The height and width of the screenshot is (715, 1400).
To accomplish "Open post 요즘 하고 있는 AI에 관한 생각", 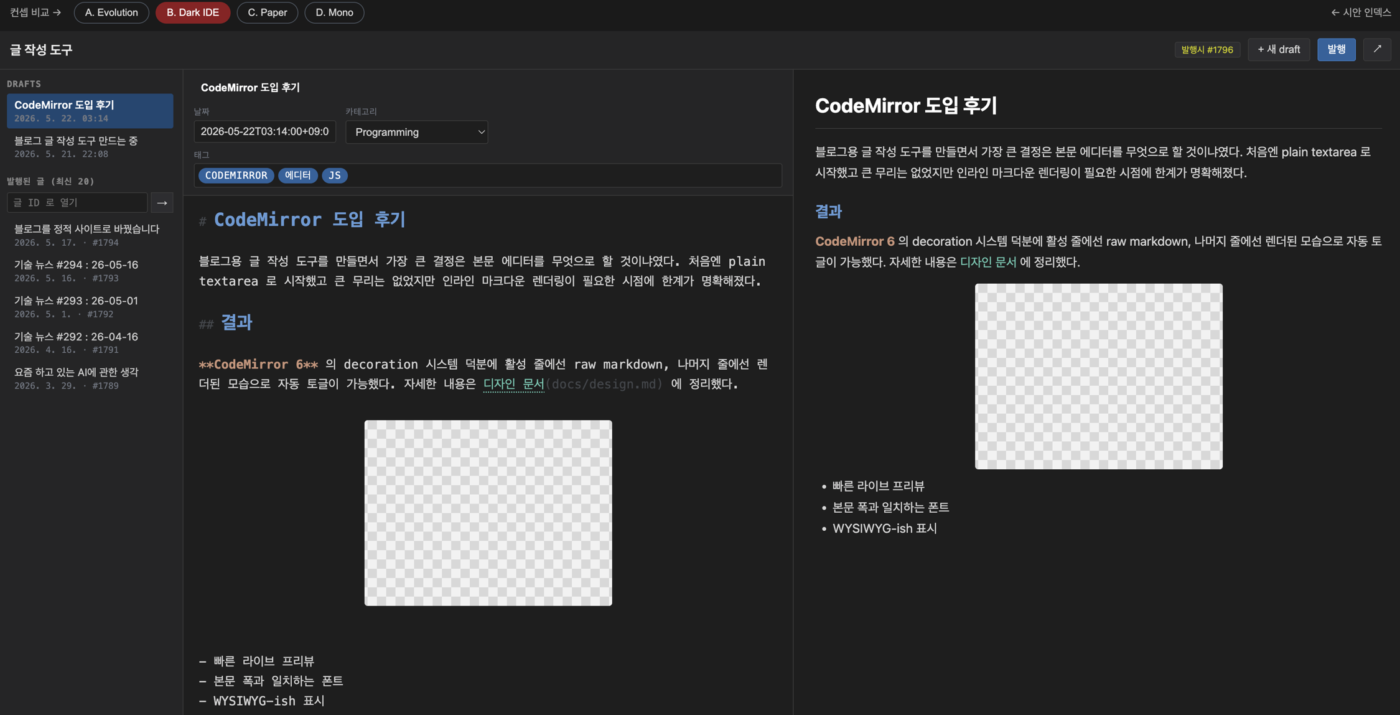I will pos(90,378).
